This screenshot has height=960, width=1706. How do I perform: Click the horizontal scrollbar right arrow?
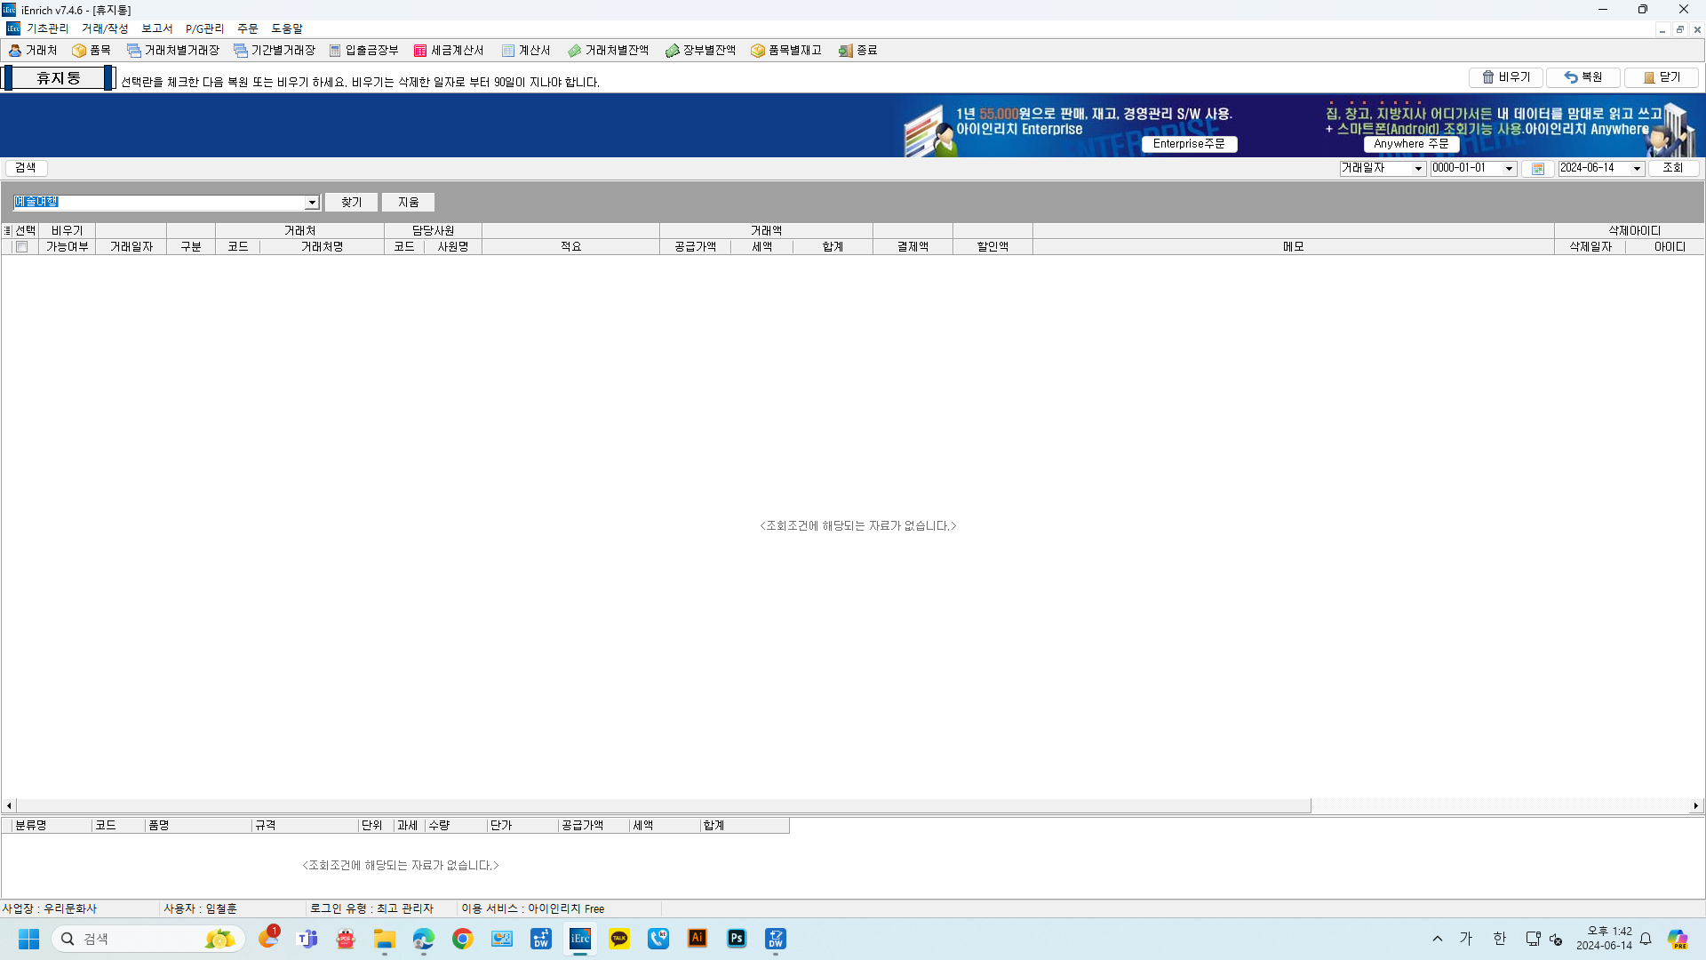tap(1696, 805)
